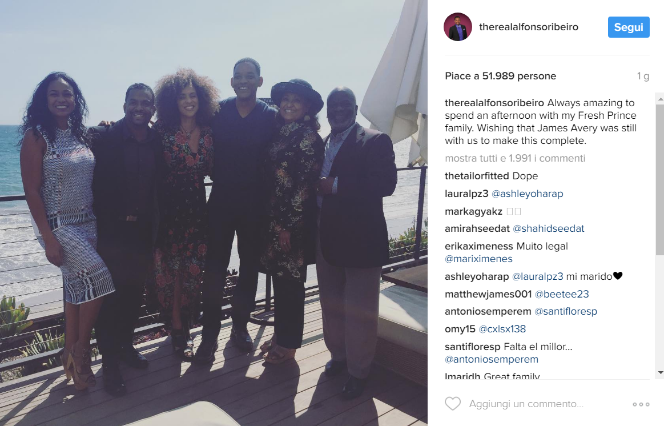Open the @santifloresp mention
This screenshot has width=664, height=426.
pos(566,312)
